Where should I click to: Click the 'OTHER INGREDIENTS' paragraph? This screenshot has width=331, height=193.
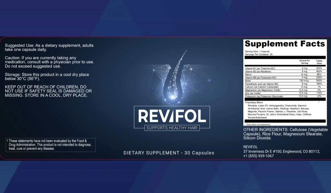285,134
